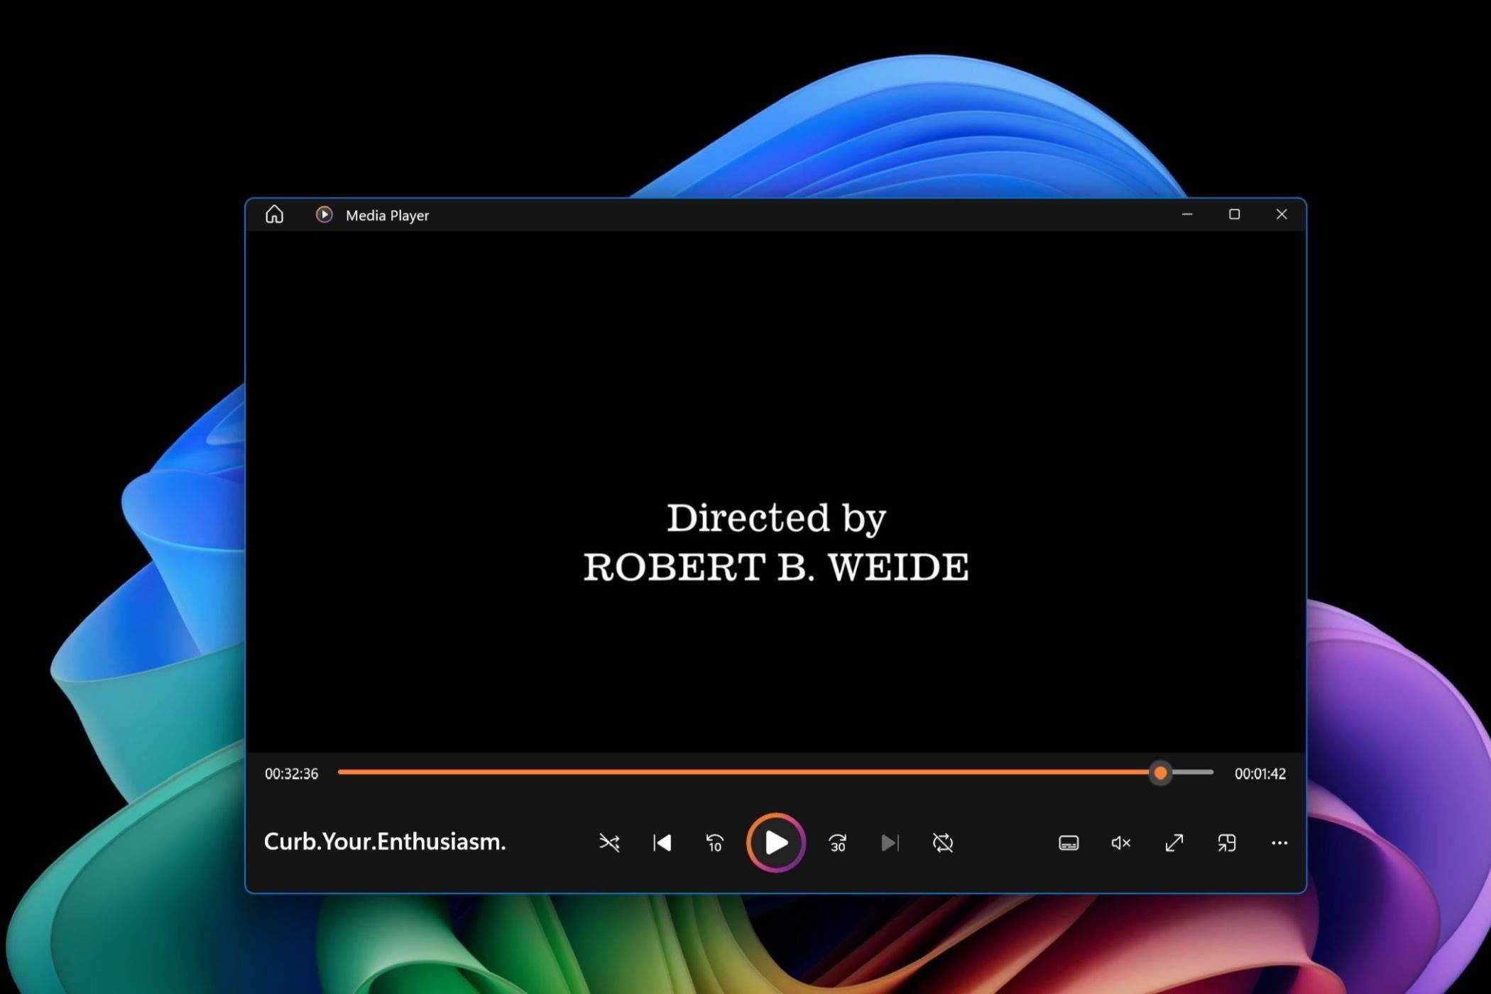Click the orange seek bar thumb
The image size is (1491, 994).
[x=1160, y=772]
